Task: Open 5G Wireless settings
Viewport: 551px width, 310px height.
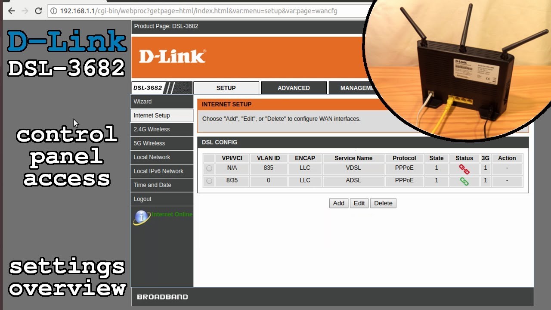Action: pyautogui.click(x=162, y=143)
